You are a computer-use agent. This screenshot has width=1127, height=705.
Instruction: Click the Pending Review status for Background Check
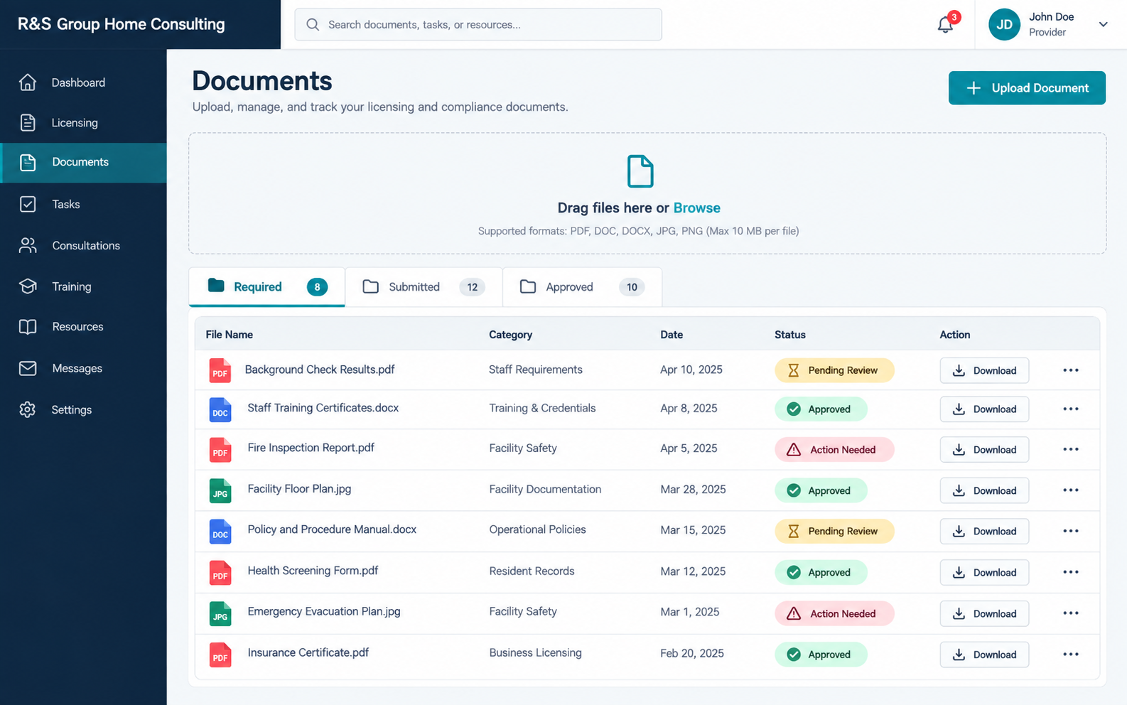(834, 370)
